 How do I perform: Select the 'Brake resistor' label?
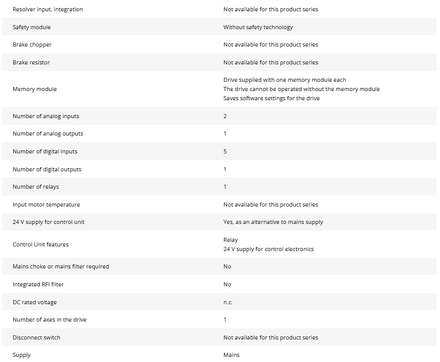point(31,62)
